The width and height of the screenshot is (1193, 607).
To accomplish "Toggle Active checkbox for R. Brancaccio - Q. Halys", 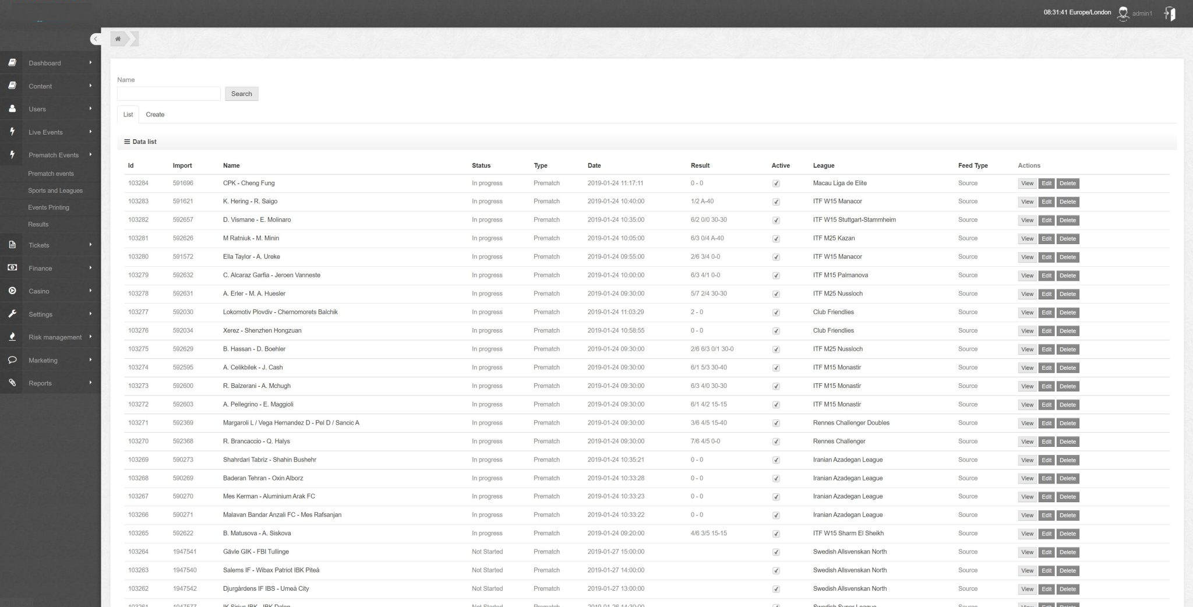I will pos(776,442).
